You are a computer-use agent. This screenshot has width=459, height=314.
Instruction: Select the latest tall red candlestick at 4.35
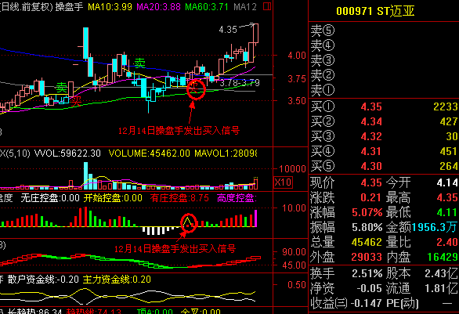255,34
